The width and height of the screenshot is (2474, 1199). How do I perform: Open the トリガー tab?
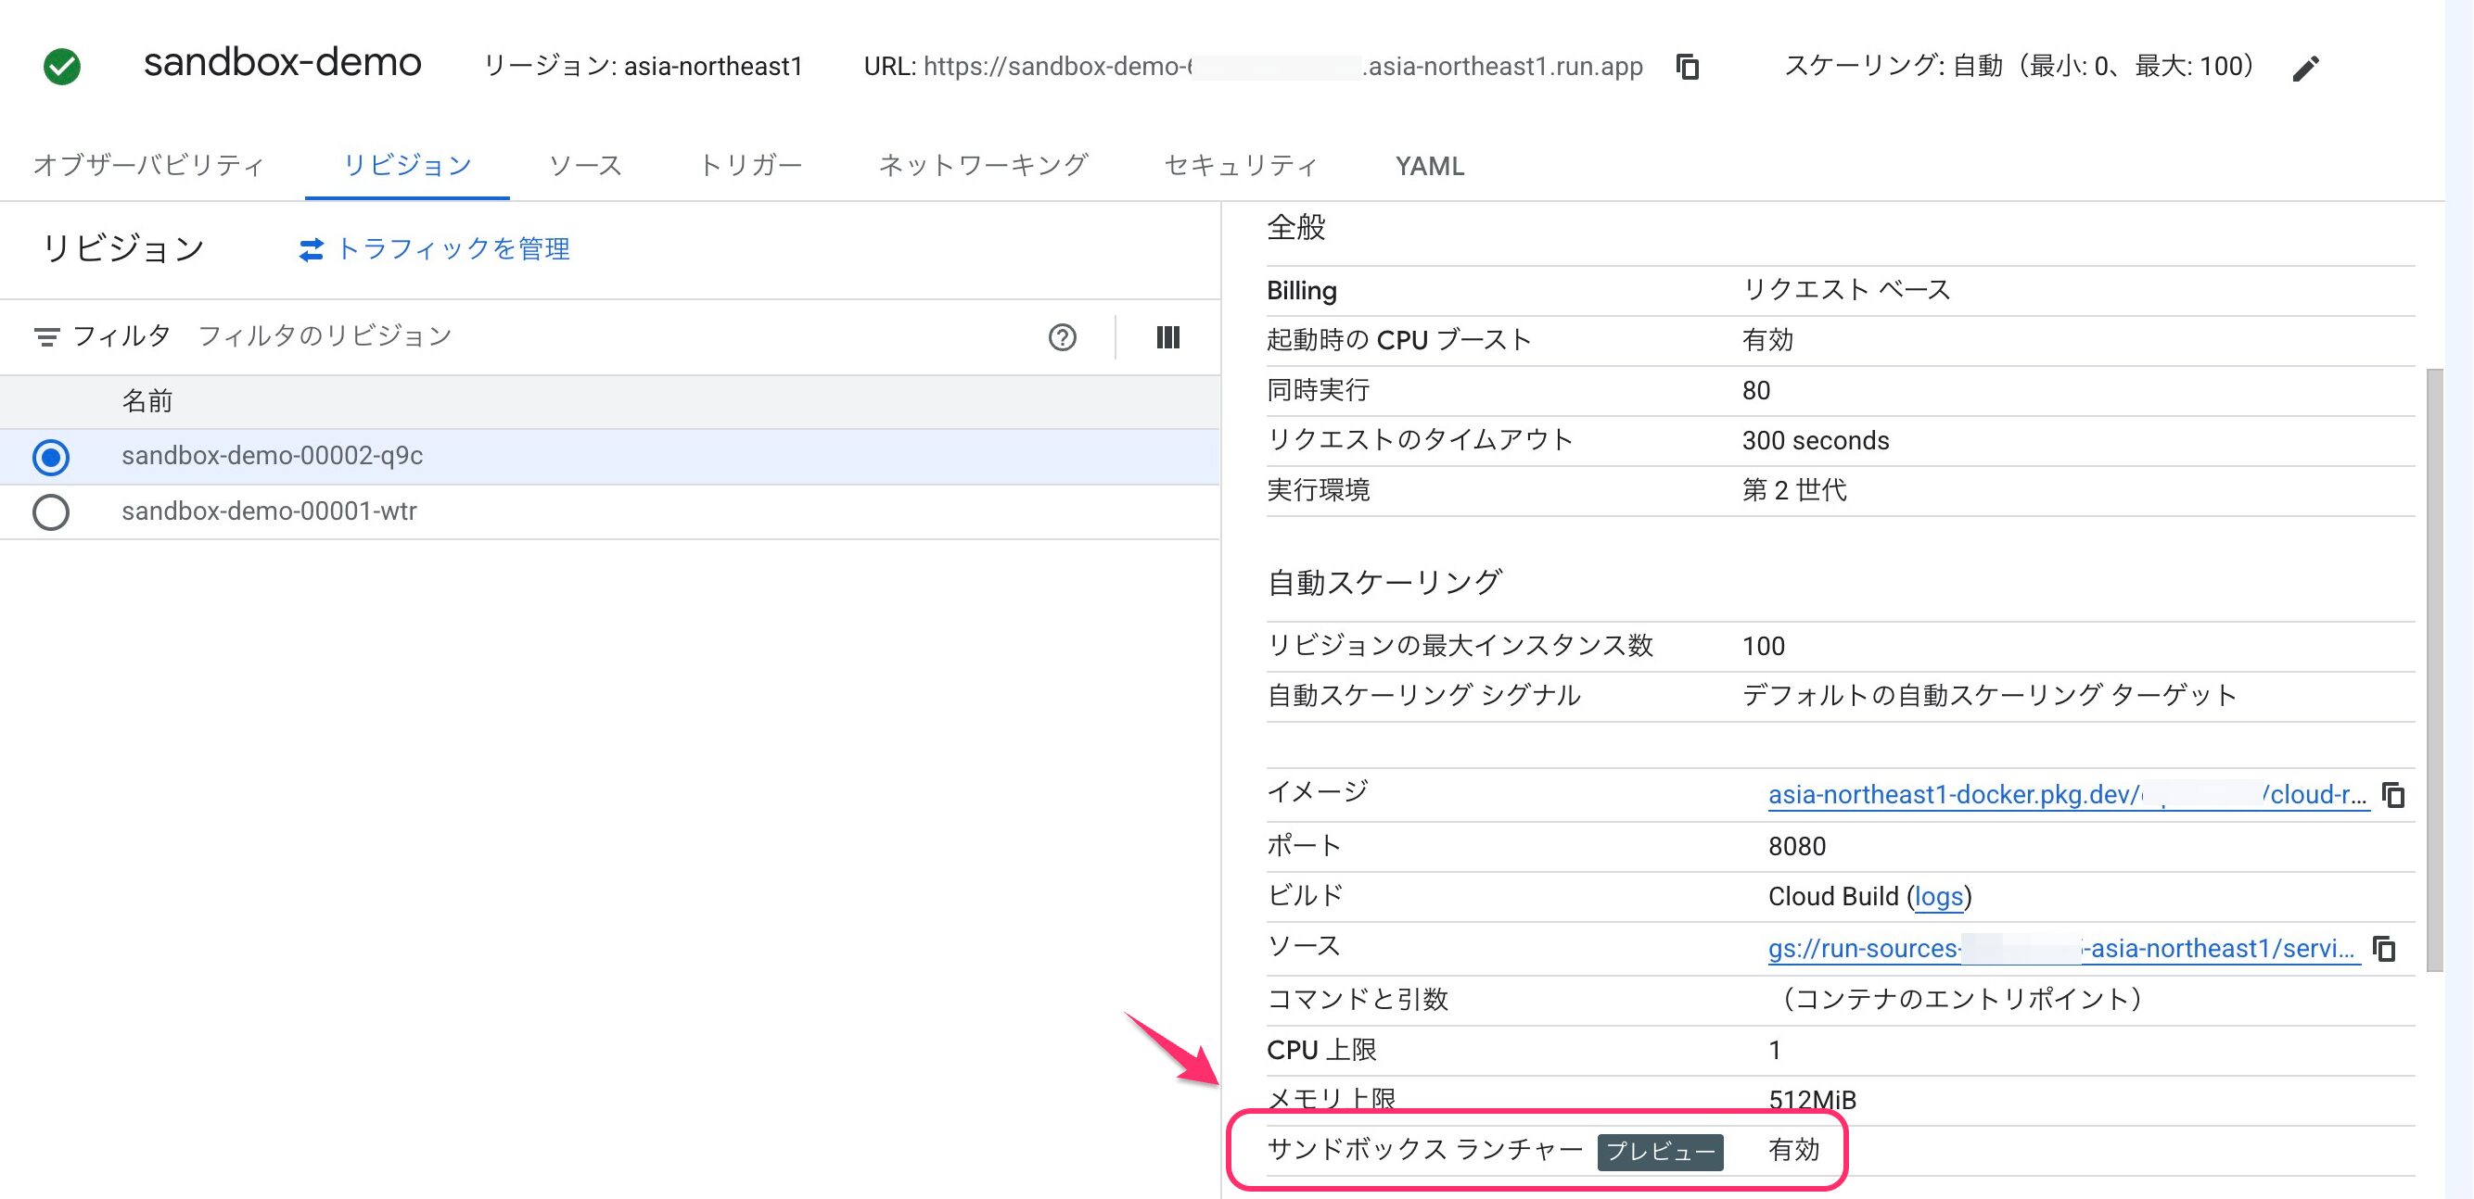pyautogui.click(x=751, y=165)
